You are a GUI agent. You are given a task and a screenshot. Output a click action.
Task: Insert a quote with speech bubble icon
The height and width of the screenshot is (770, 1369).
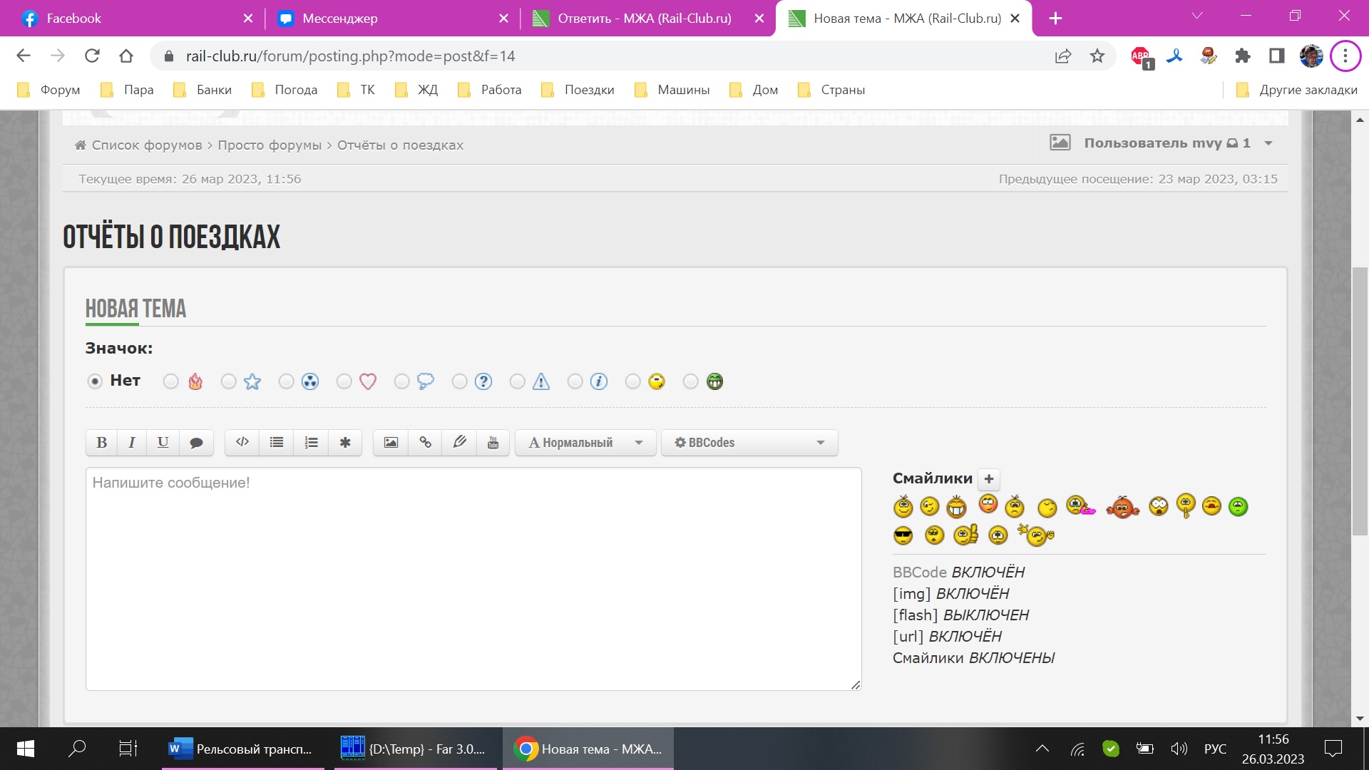196,443
